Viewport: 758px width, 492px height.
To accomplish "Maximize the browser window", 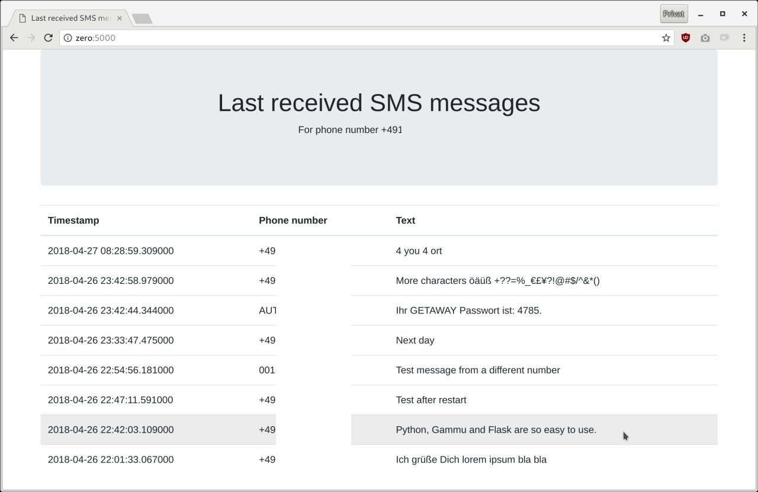I will click(722, 14).
